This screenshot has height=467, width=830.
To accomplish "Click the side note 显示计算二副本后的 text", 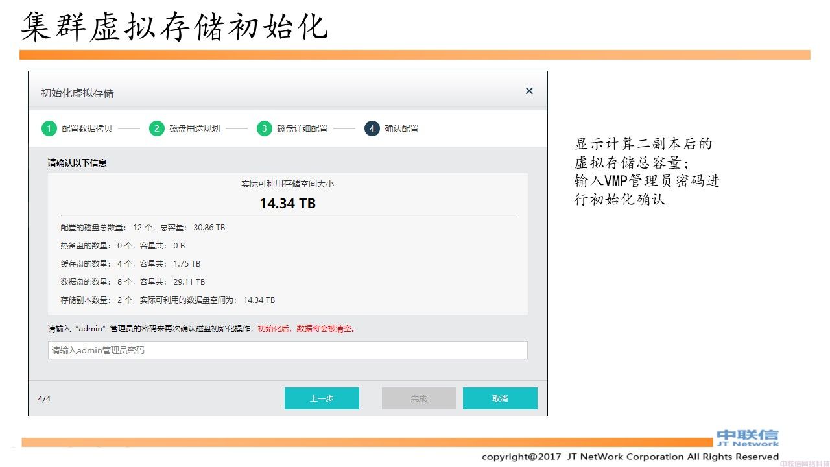I will [643, 144].
